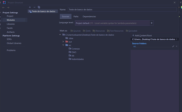Select the src source folder
The image size is (182, 112).
(68, 45)
